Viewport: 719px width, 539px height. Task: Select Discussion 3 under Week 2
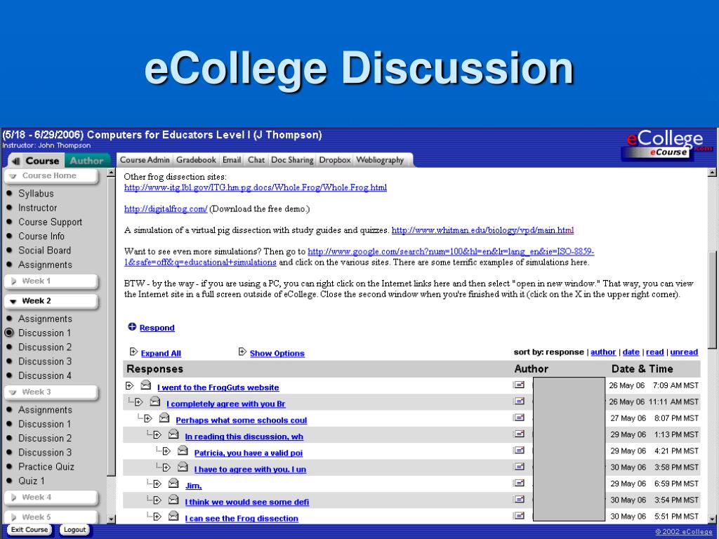pyautogui.click(x=44, y=361)
